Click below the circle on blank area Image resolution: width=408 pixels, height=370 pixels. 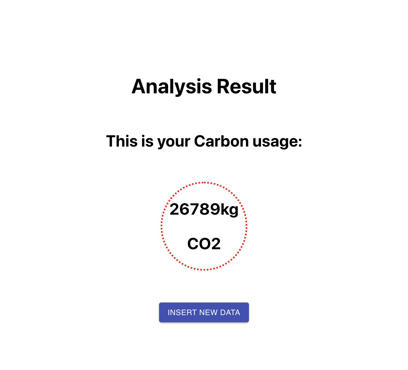click(204, 285)
